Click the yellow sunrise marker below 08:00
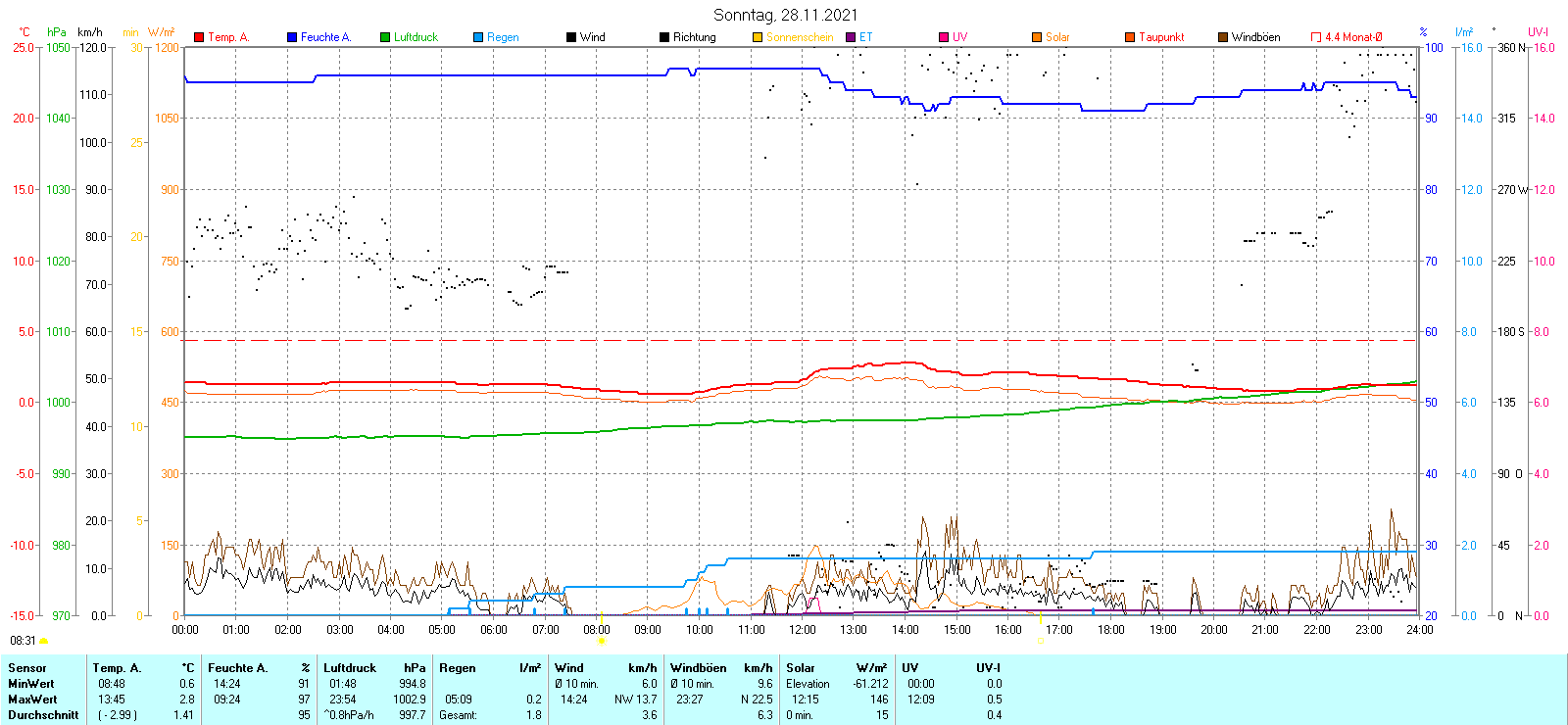 point(602,641)
